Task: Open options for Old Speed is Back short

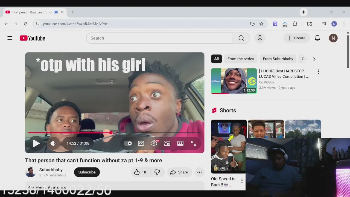Action: click(x=242, y=181)
